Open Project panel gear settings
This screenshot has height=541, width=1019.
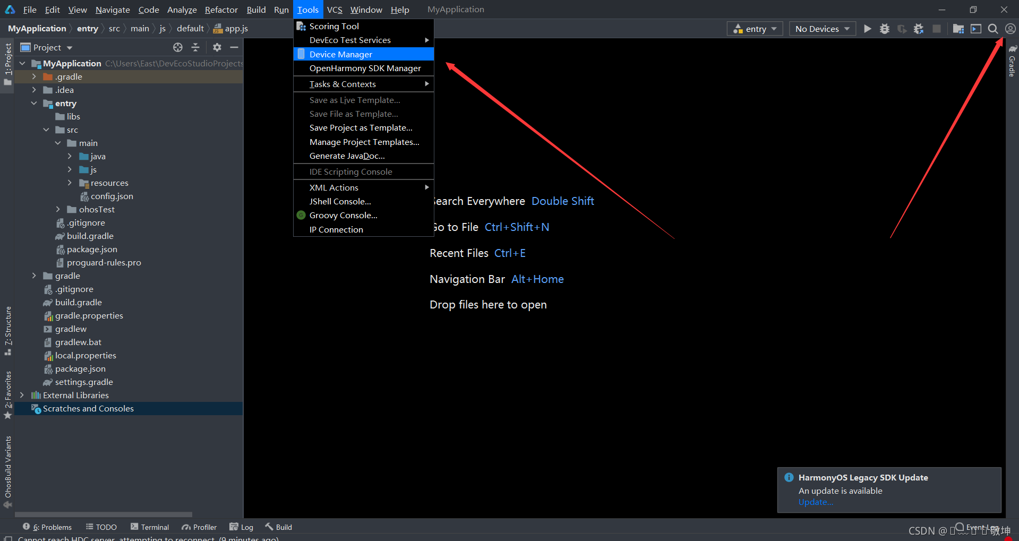(x=217, y=47)
